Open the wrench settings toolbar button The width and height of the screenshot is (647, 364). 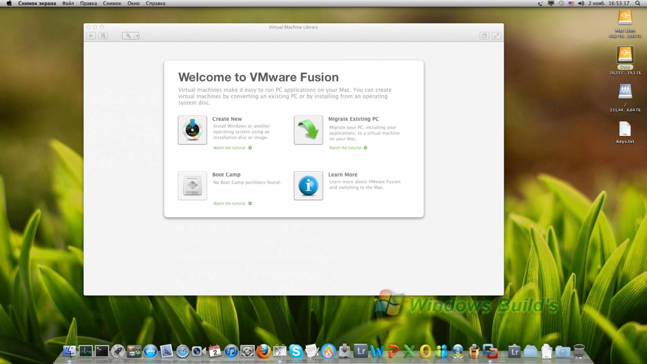pyautogui.click(x=131, y=36)
